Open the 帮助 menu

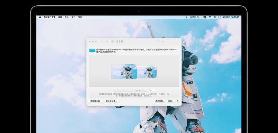pos(80,17)
